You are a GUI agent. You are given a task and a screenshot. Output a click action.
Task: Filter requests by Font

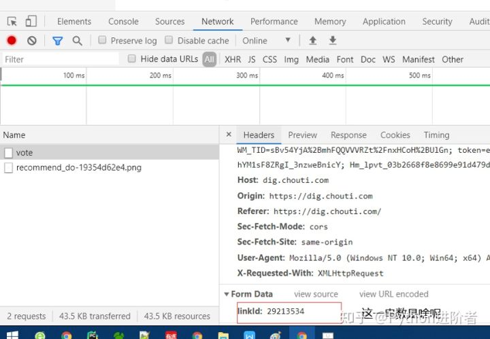[x=344, y=59]
